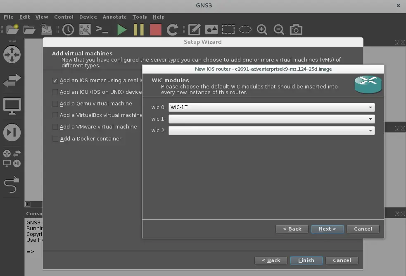Open the Annotate menu
This screenshot has height=276, width=406.
point(115,17)
